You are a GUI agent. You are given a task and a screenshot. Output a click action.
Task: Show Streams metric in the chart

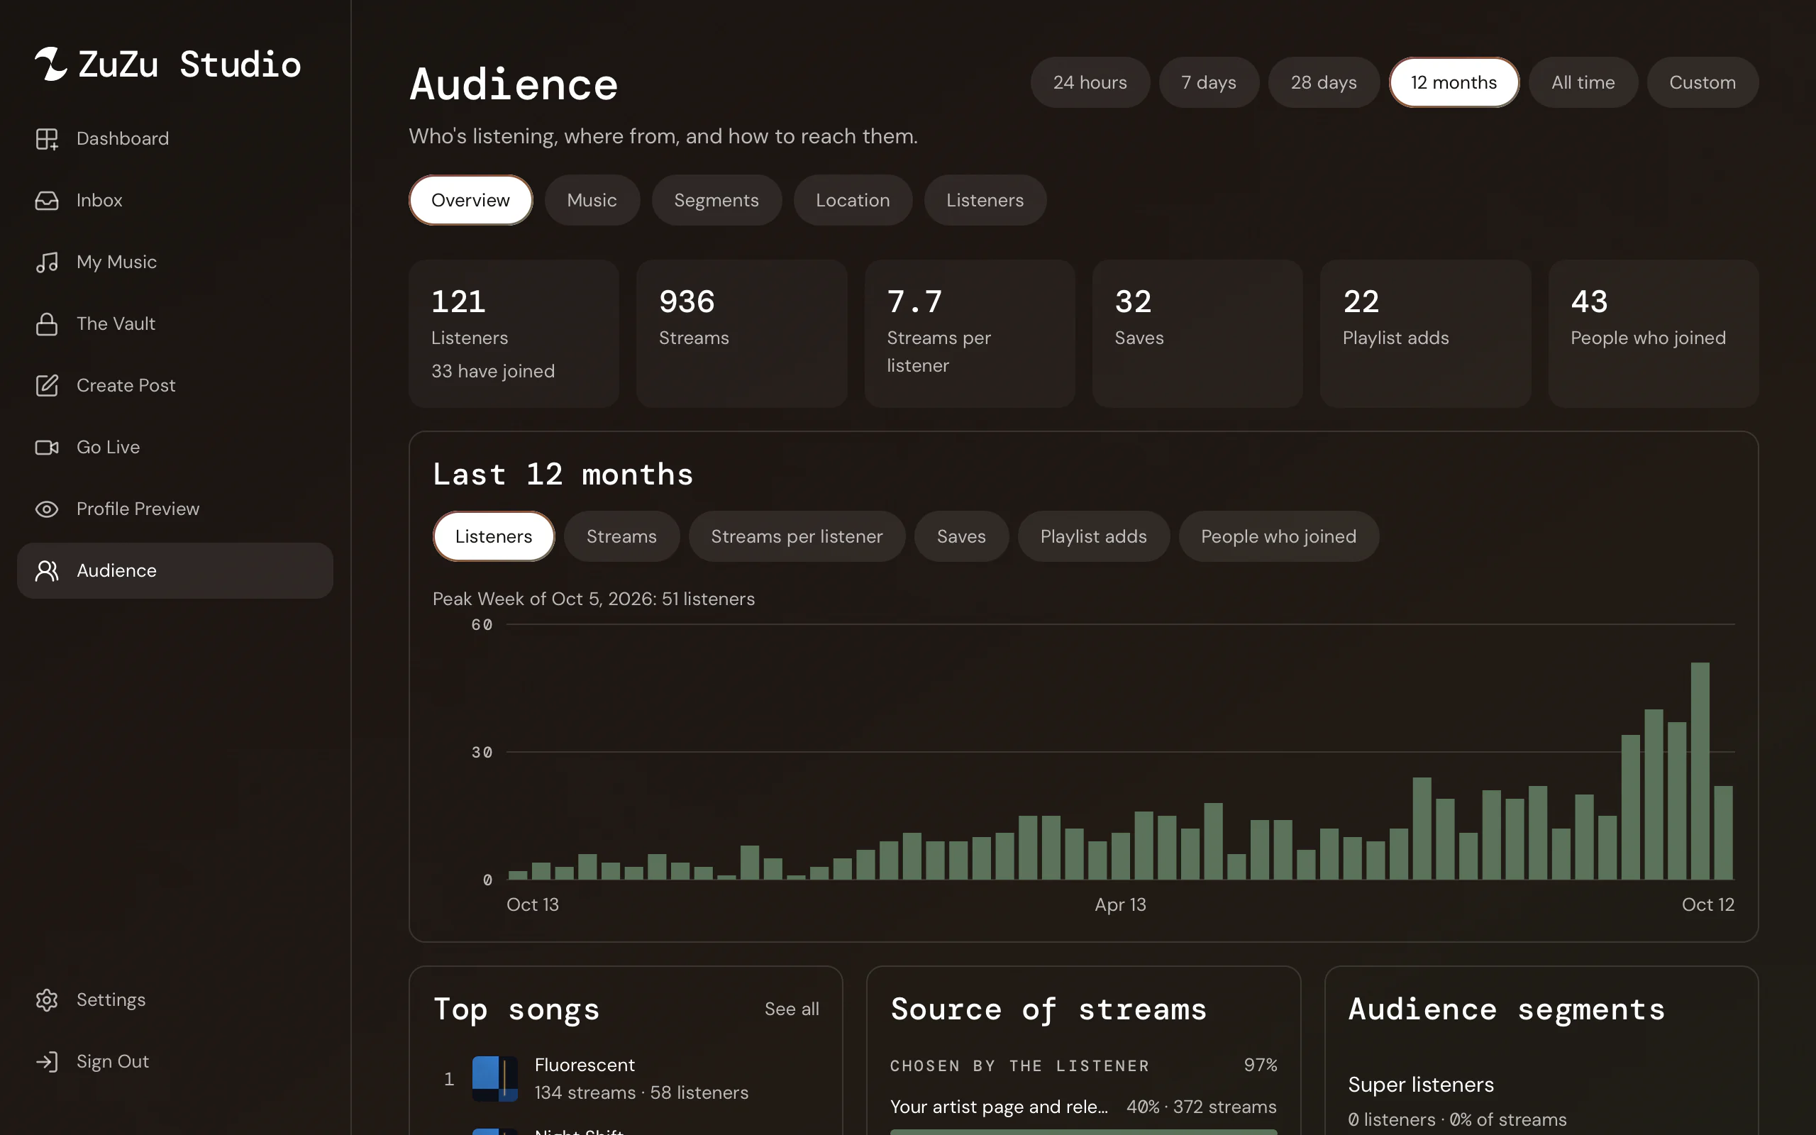pos(621,537)
